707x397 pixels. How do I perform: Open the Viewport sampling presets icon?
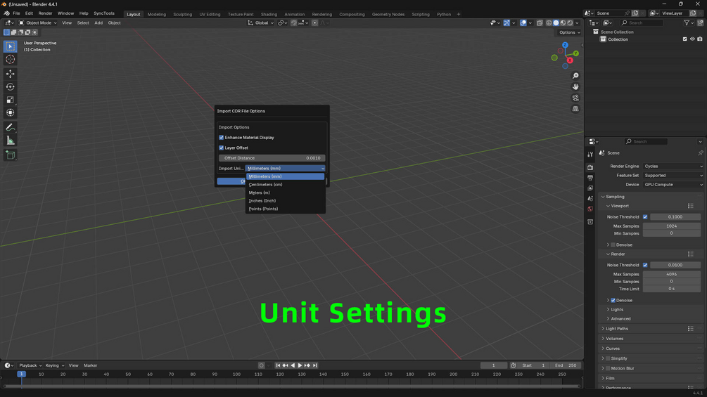click(690, 206)
